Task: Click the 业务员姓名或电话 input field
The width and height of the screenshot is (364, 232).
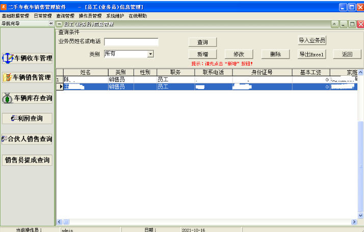Action: 131,42
